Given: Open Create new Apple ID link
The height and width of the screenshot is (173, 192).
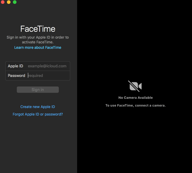Looking at the screenshot, I should [38, 107].
